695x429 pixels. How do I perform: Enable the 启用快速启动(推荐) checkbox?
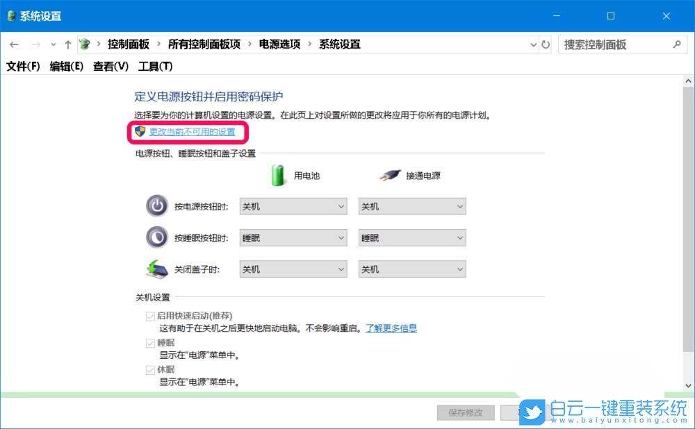pos(151,315)
